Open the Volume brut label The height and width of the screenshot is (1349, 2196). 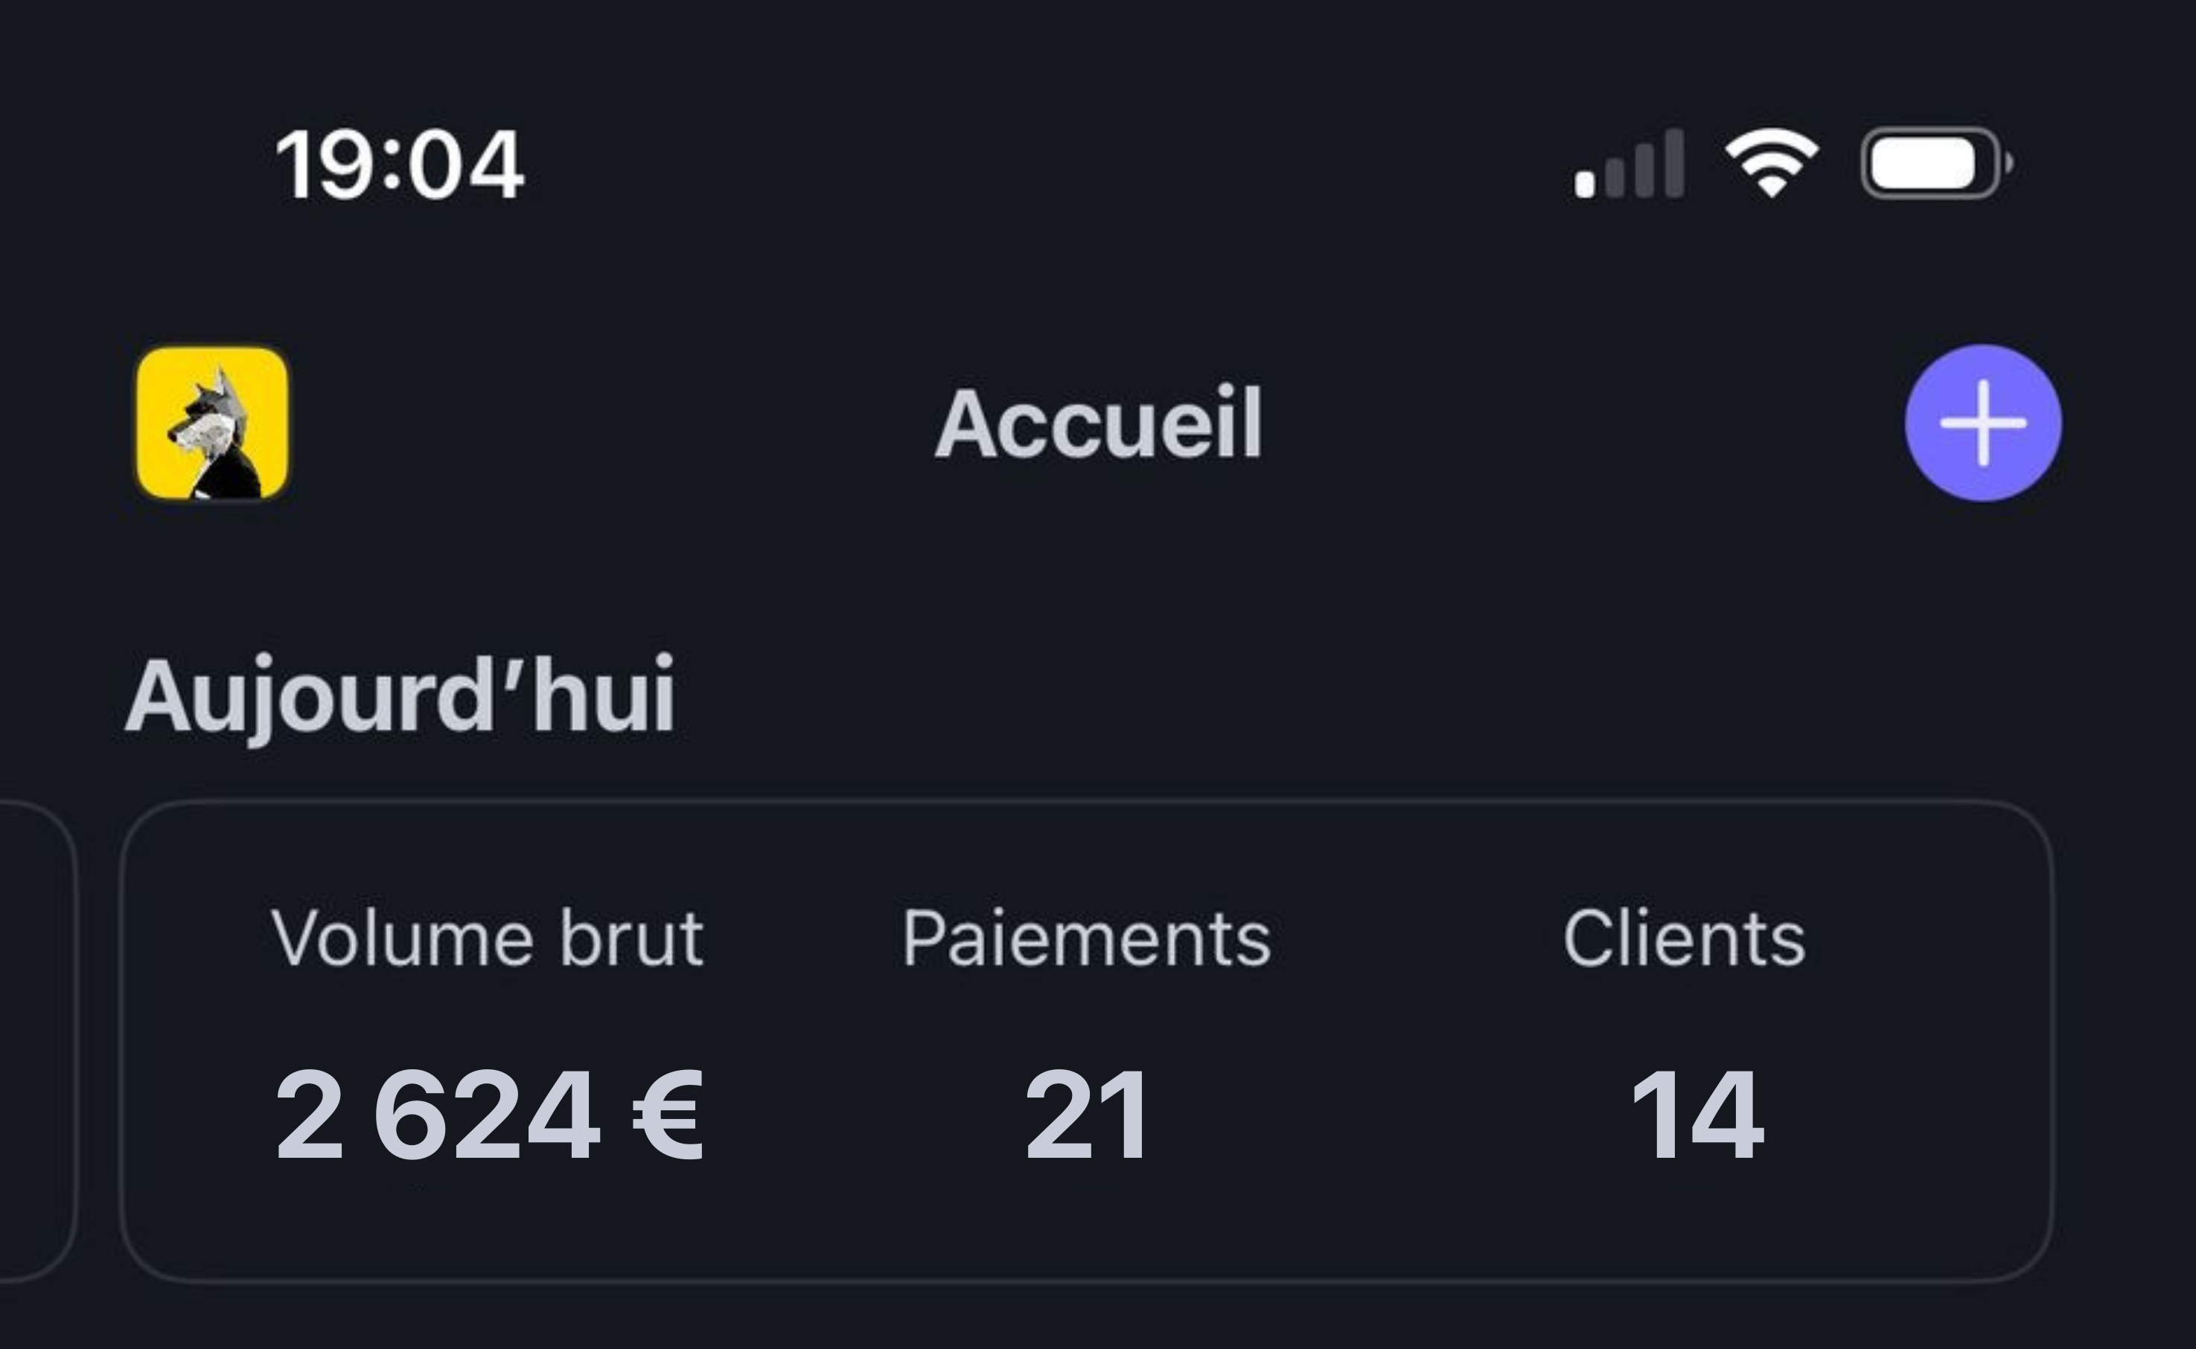pyautogui.click(x=487, y=938)
